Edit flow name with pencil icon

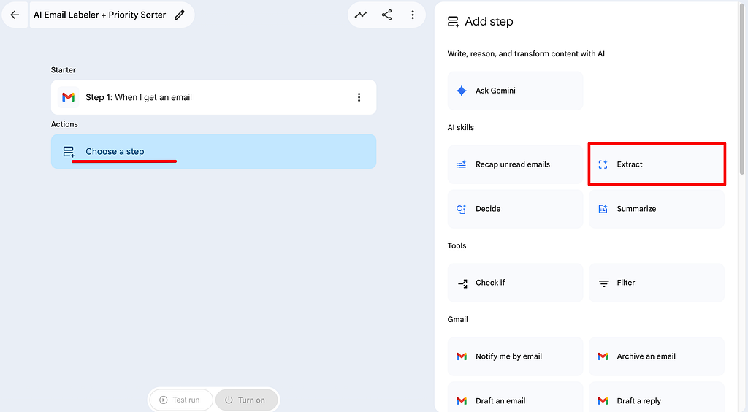180,15
